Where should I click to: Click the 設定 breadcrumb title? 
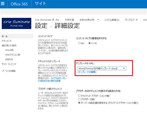pos(41,26)
